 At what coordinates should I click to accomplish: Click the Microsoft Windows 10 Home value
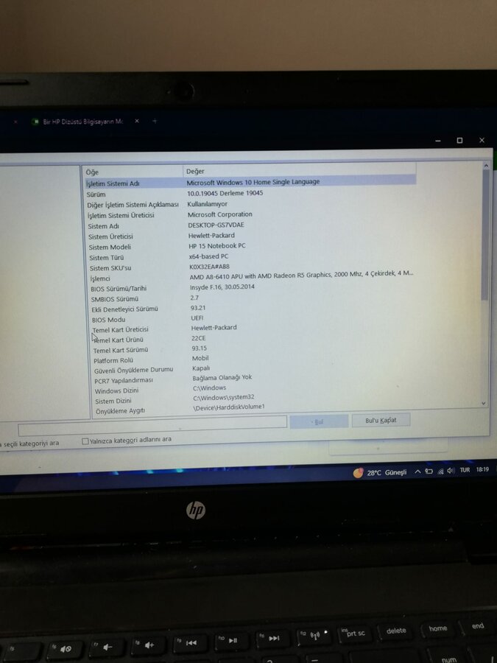tap(253, 182)
